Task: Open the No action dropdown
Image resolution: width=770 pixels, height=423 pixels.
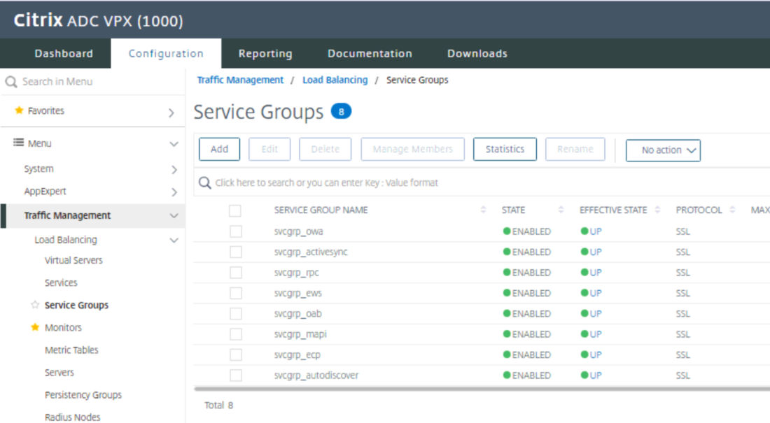Action: 663,150
